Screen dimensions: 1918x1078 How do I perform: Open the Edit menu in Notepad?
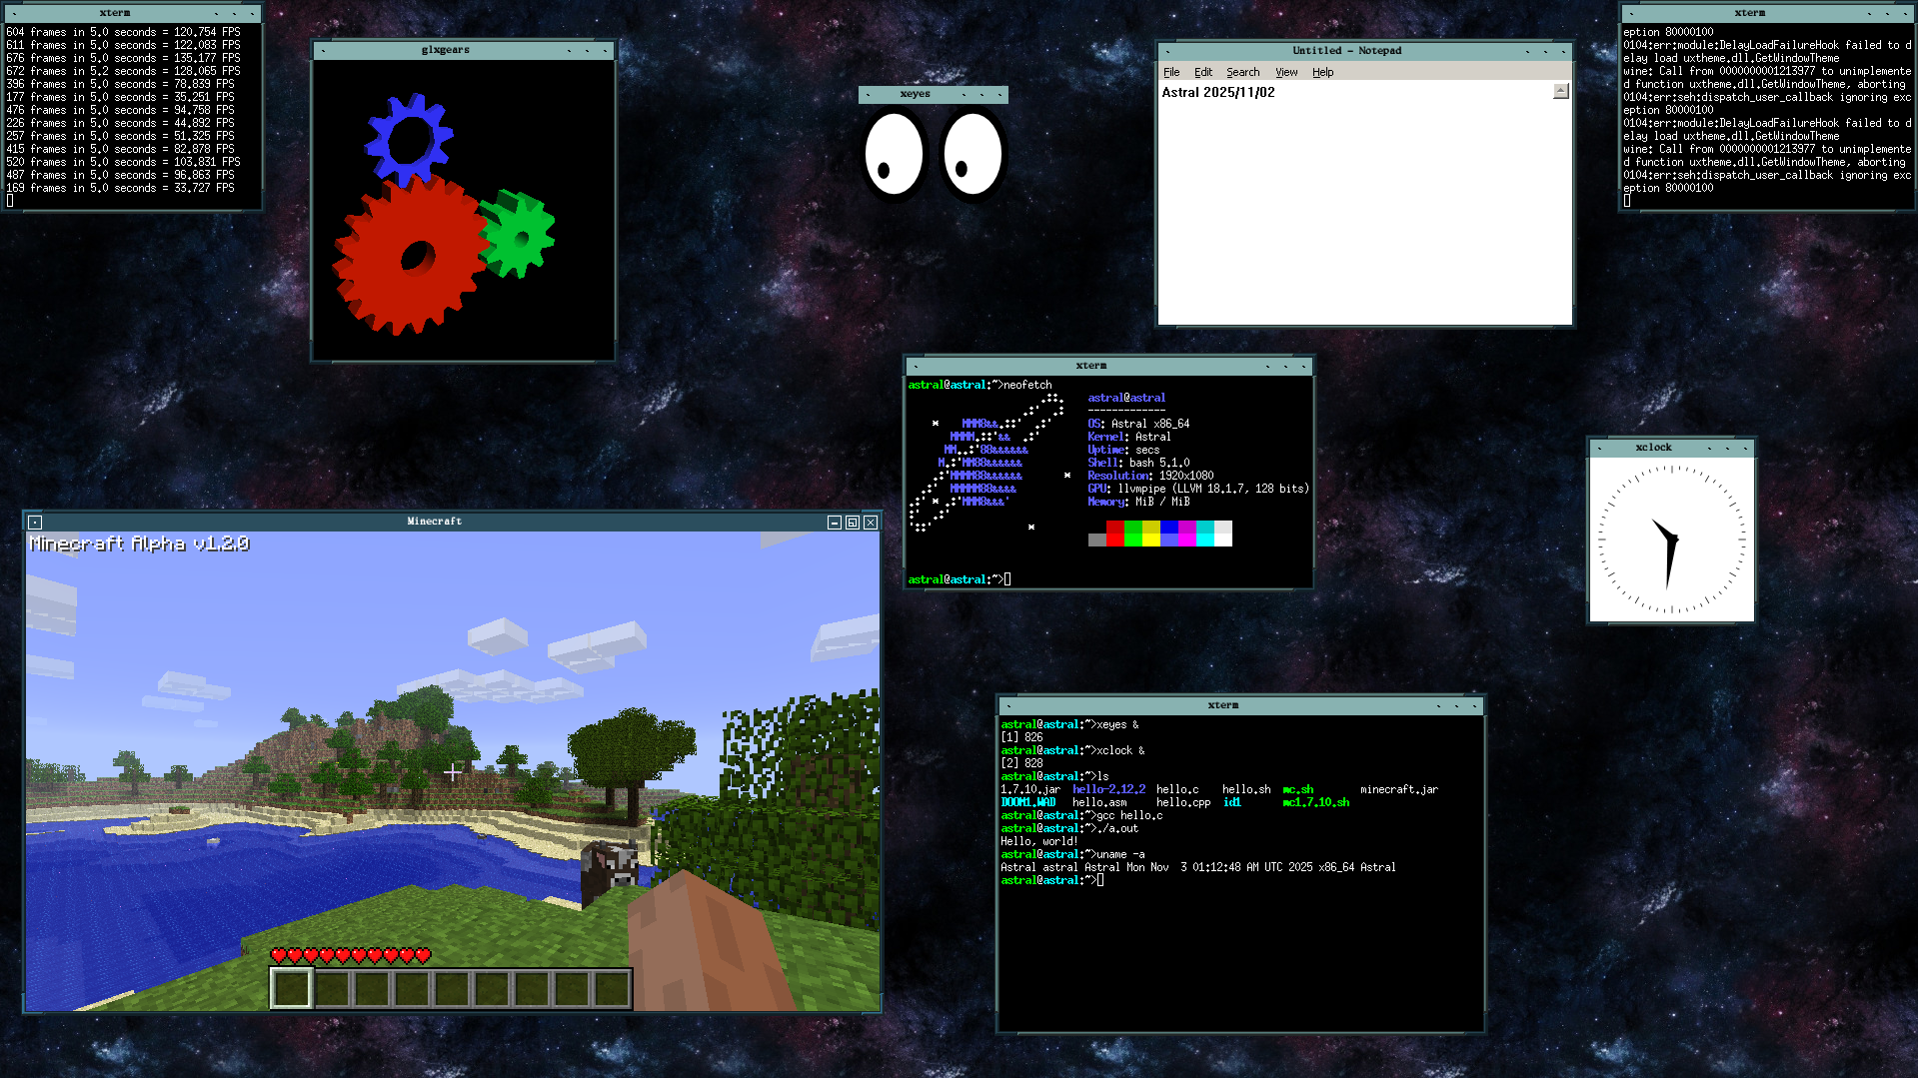click(1203, 72)
